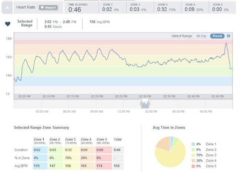Click the Zone 3 0:32 header box
The height and width of the screenshot is (172, 237).
pyautogui.click(x=167, y=7)
